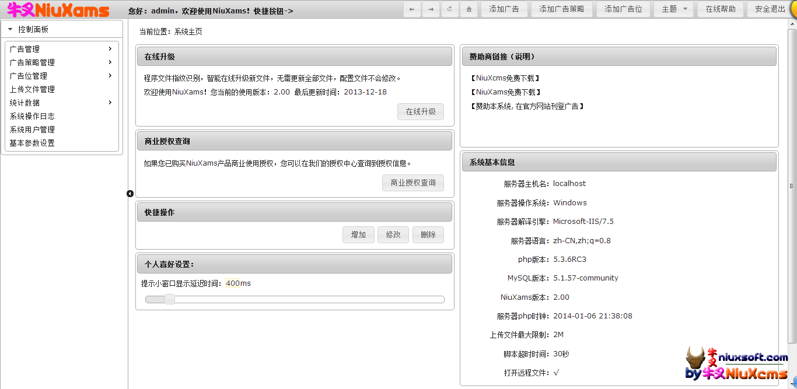Select 统计数据 menu item
Screen dimensions: 797x389
coord(25,103)
